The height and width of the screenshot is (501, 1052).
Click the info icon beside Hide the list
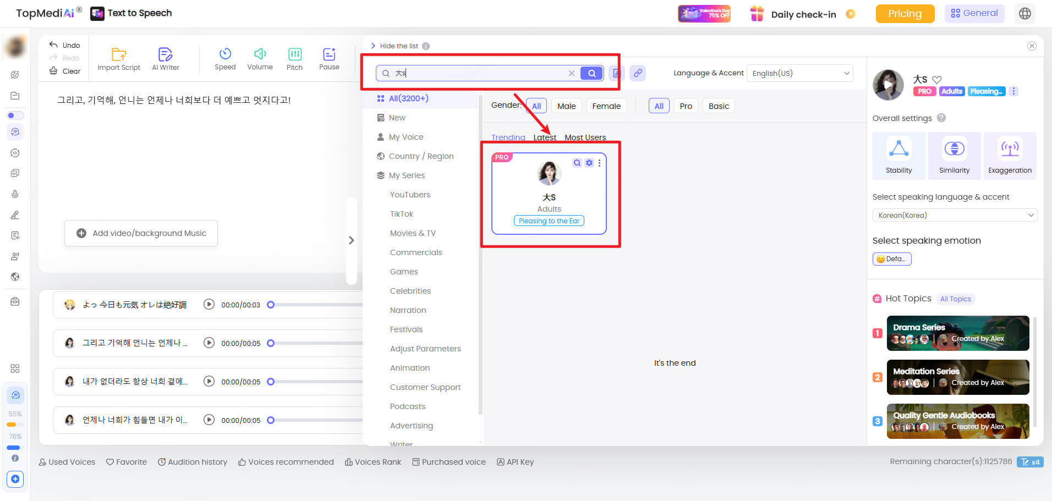click(426, 46)
